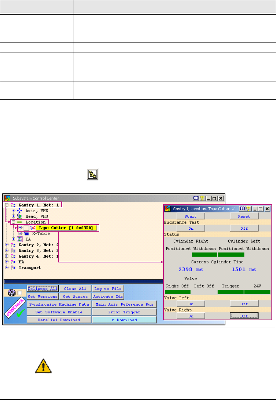
Task: Click the gear icon in the bottom panel
Action: pos(12,293)
